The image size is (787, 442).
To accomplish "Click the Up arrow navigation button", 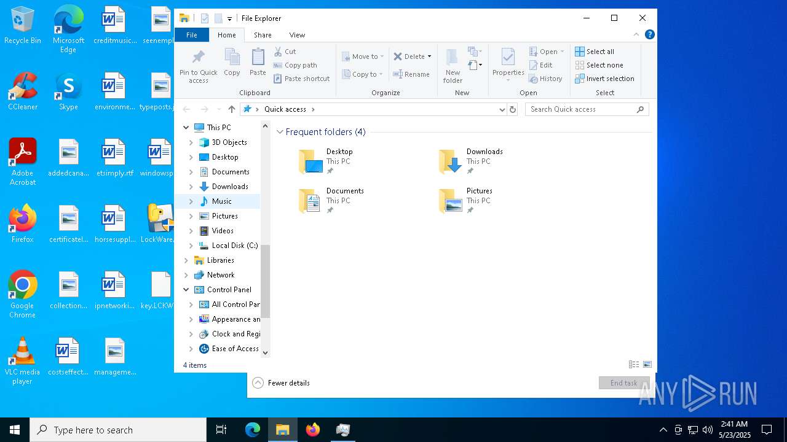I will coord(231,109).
